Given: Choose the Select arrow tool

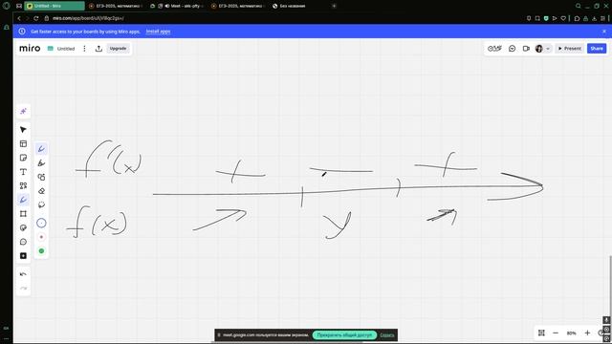Looking at the screenshot, I should pos(23,130).
